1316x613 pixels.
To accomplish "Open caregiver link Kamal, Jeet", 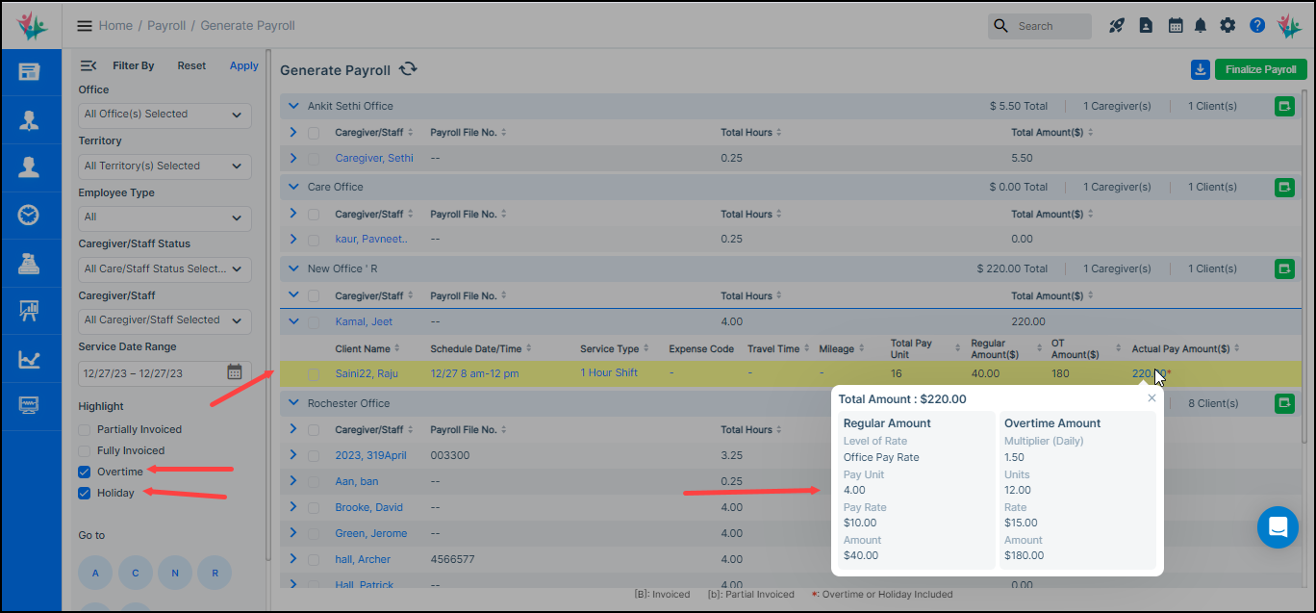I will (x=364, y=321).
